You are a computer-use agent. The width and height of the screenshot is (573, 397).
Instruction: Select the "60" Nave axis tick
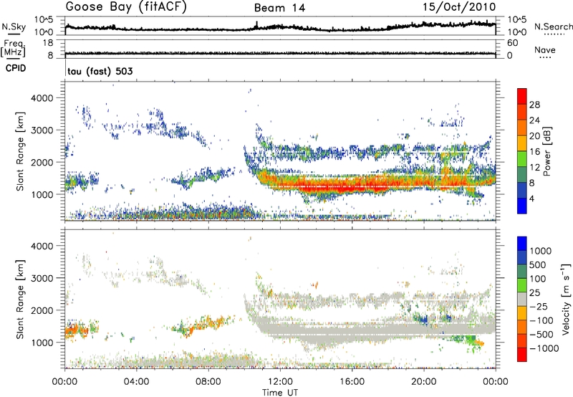pos(513,43)
